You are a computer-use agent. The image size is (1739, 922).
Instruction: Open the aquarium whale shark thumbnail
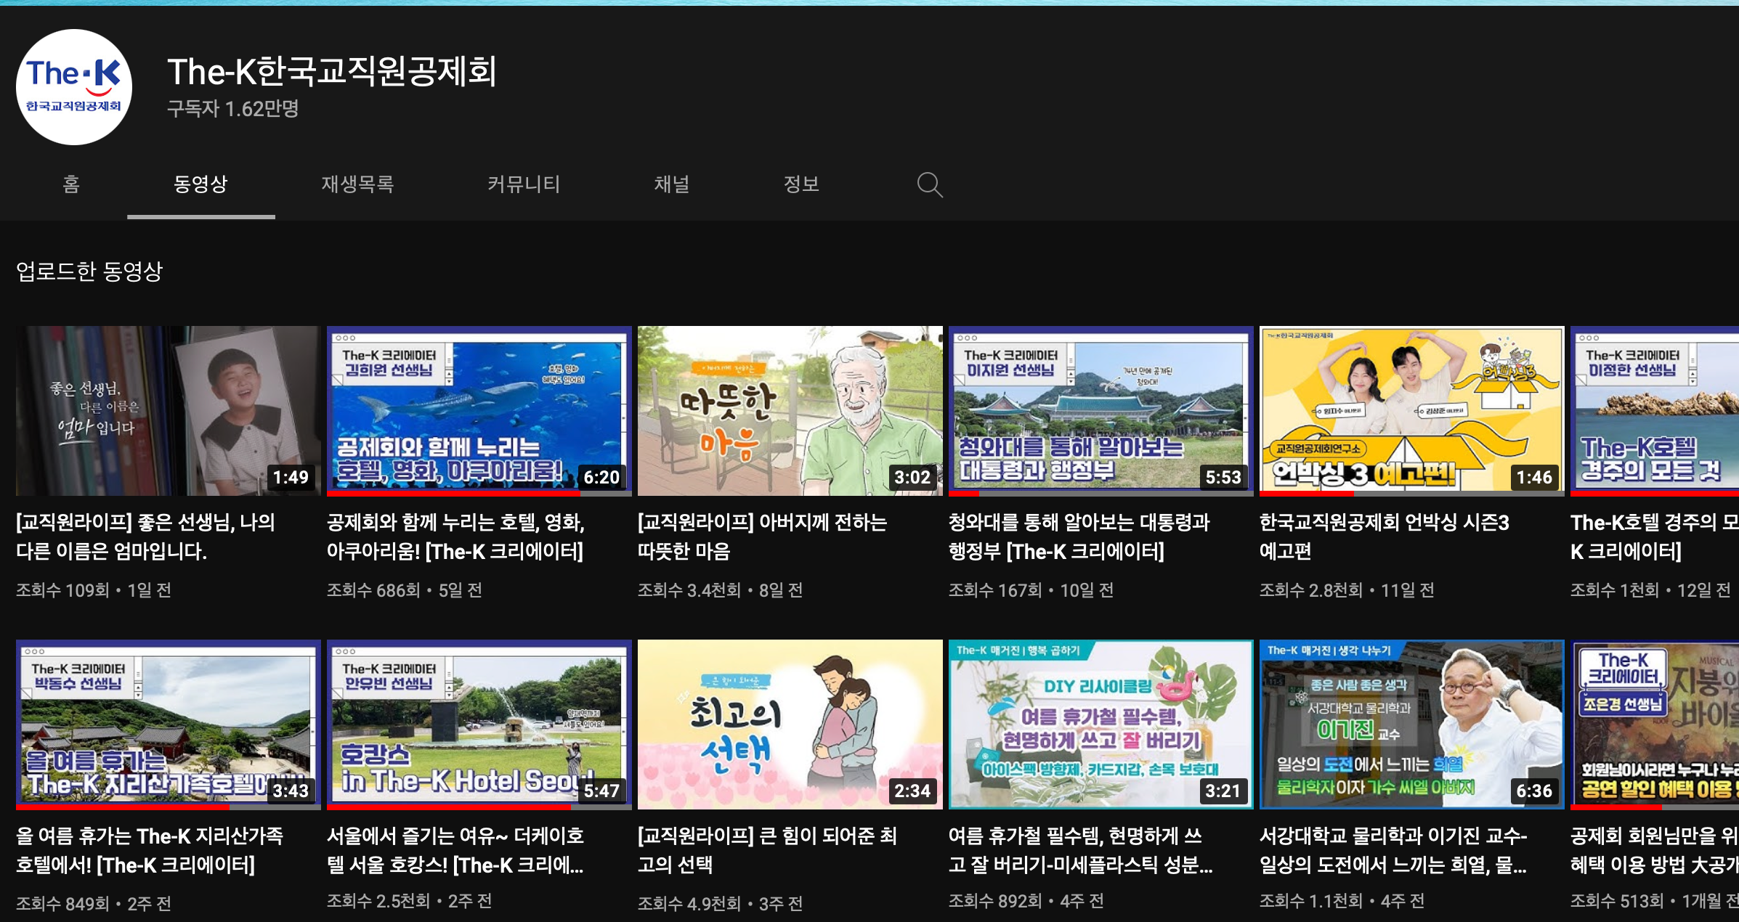479,410
